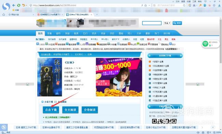The height and width of the screenshot is (134, 222).
Task: Open the 书名 search type dropdown
Action: click(x=167, y=23)
